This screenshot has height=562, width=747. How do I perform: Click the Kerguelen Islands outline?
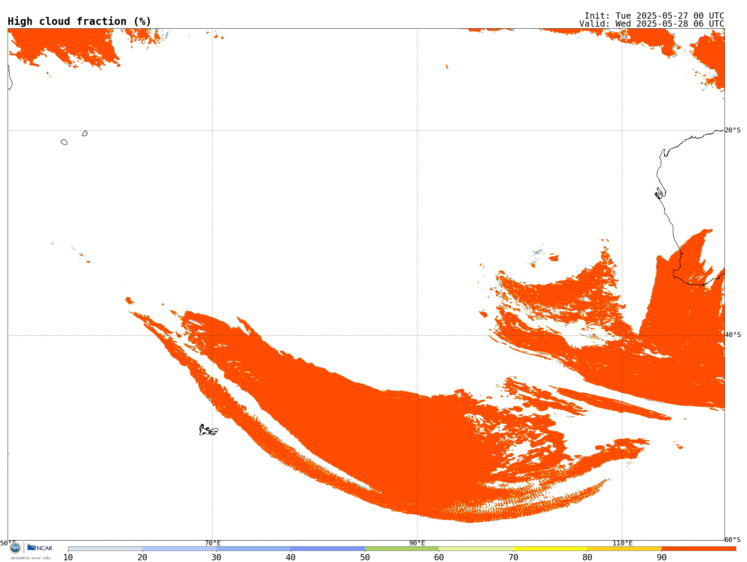pos(209,430)
